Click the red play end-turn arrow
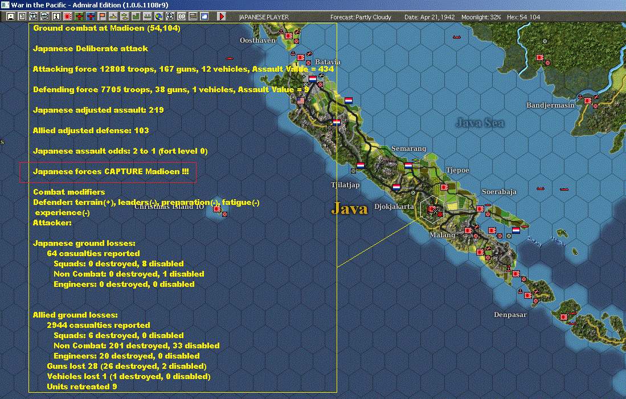Image resolution: width=626 pixels, height=399 pixels. click(x=222, y=17)
